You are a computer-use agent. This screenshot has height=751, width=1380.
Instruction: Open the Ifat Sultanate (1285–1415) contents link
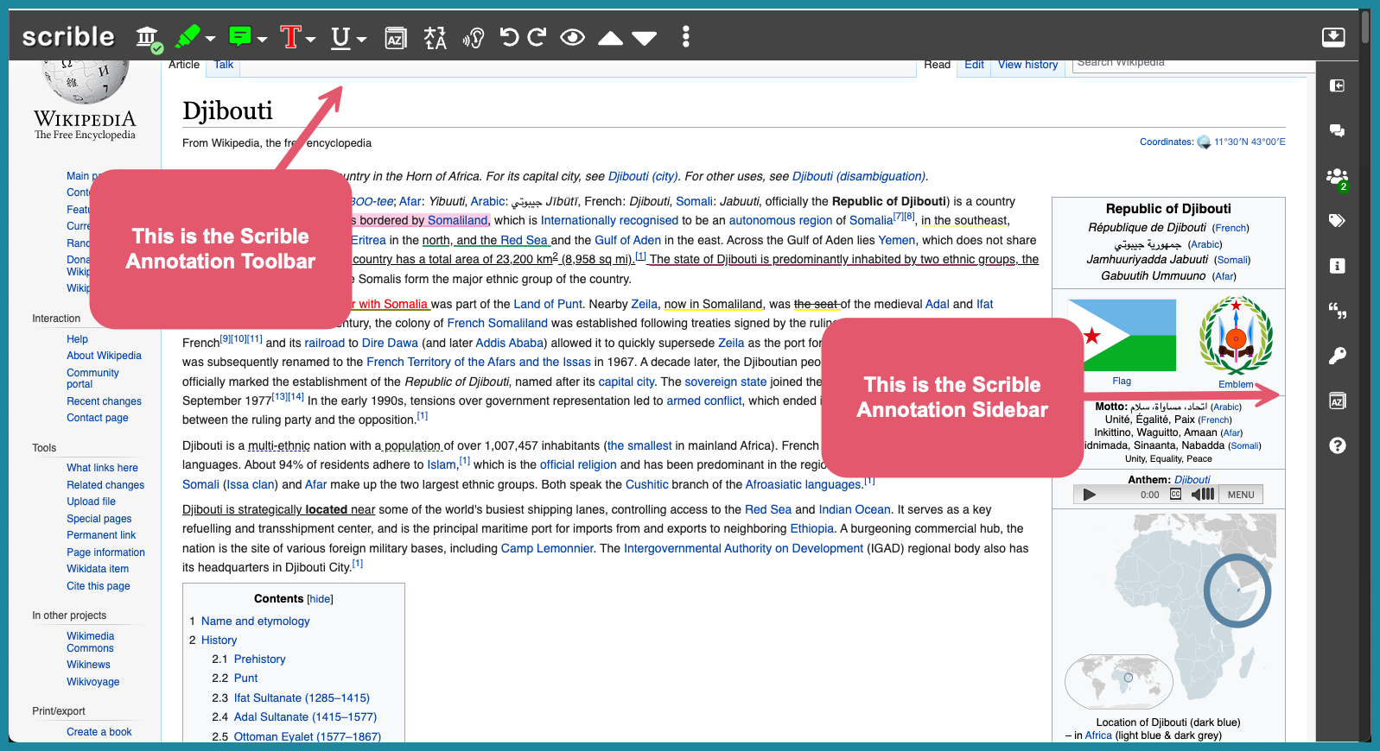click(302, 698)
